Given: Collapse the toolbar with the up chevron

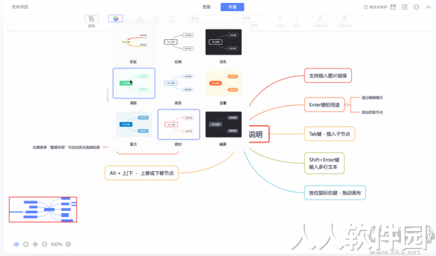Looking at the screenshot, I should [428, 7].
